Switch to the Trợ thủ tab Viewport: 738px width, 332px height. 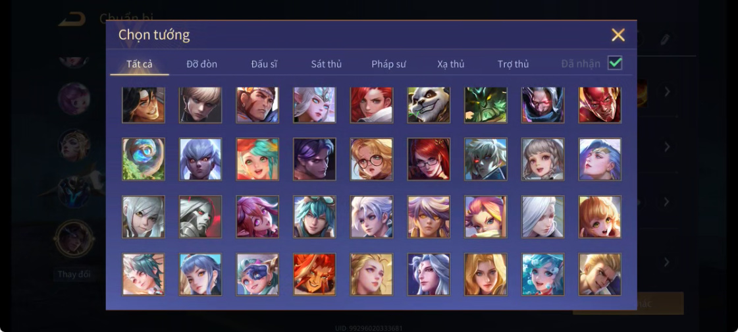tap(513, 64)
